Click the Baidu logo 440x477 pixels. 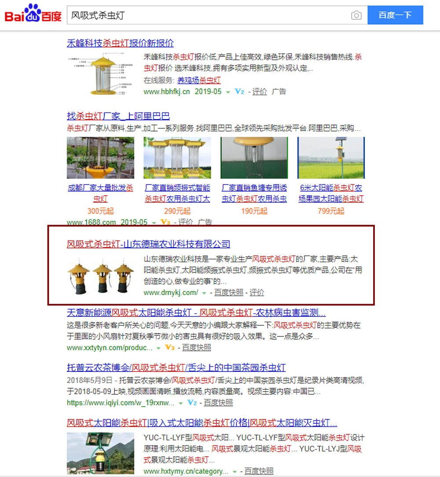point(33,15)
